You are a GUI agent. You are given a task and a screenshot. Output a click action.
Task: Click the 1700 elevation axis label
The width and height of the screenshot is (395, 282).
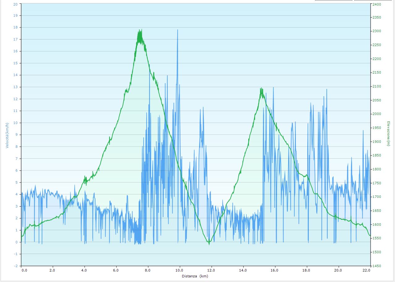click(377, 197)
